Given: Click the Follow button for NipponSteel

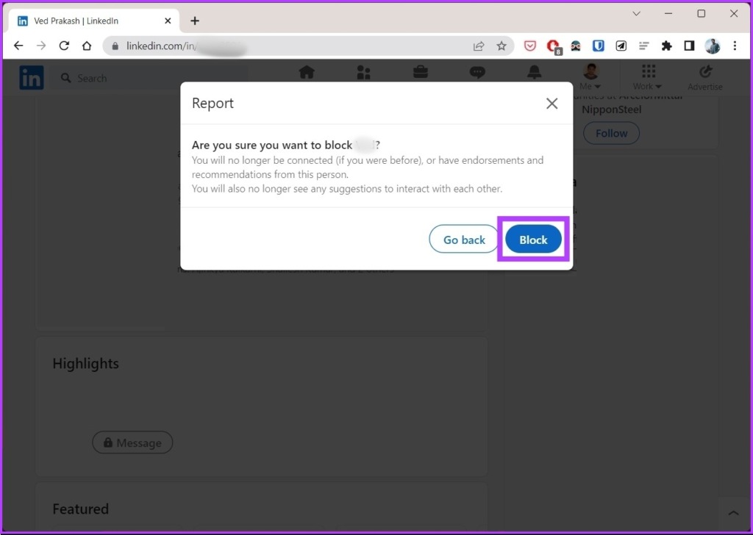Looking at the screenshot, I should click(611, 133).
